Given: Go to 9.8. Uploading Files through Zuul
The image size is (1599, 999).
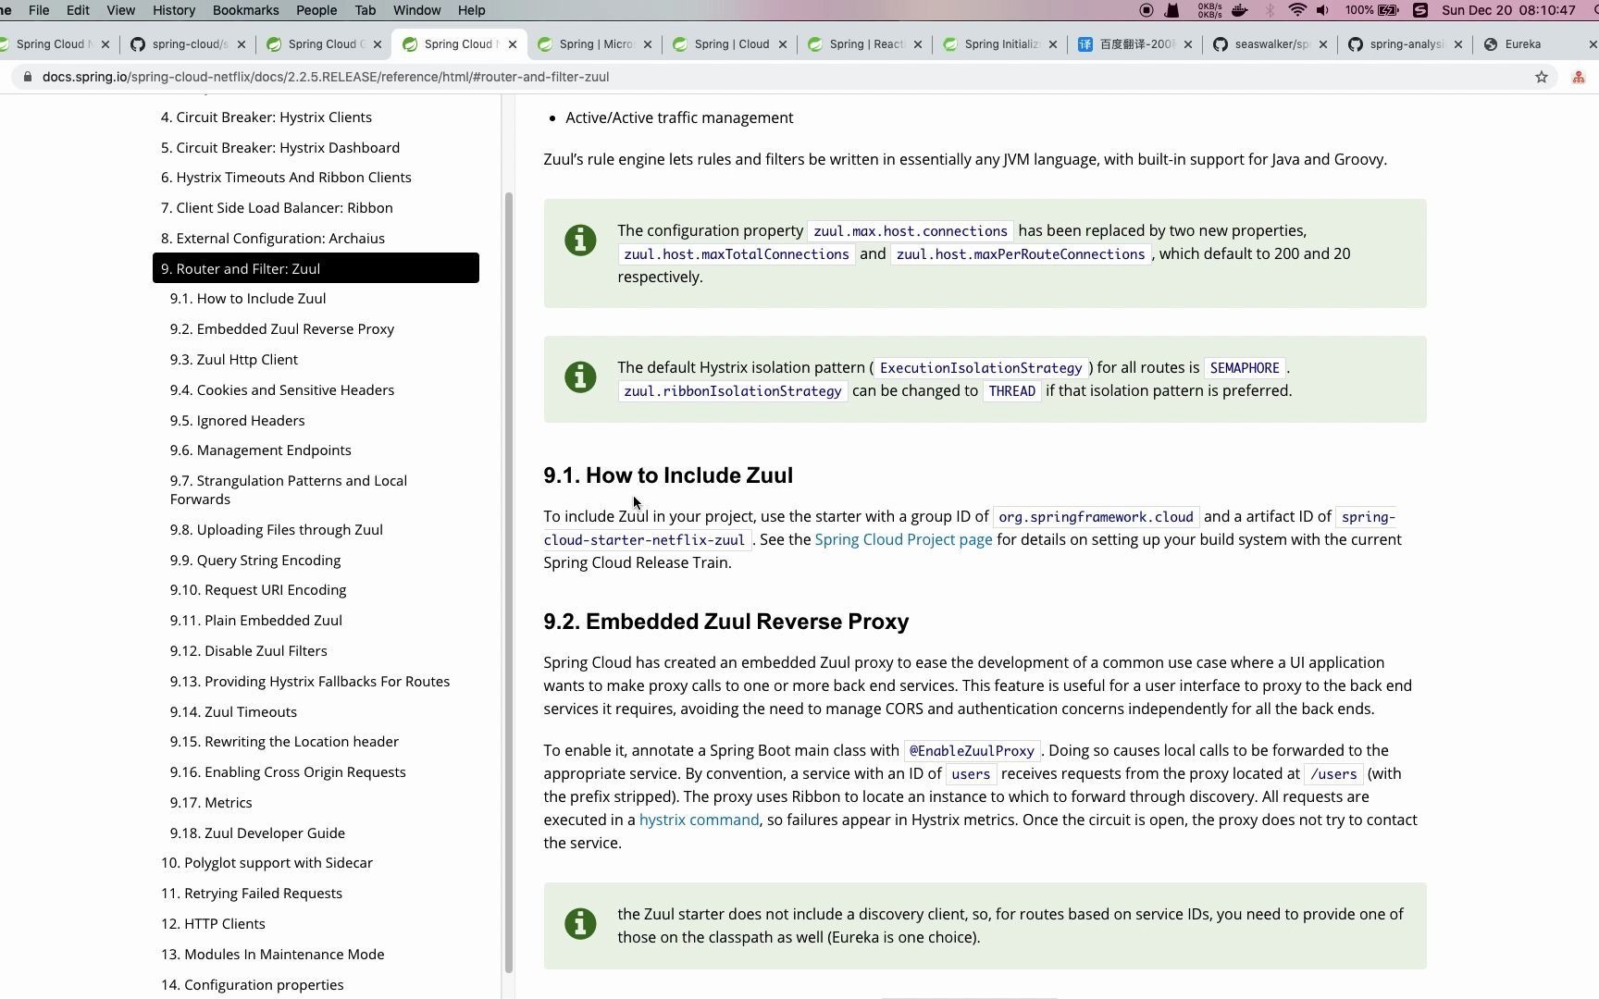Looking at the screenshot, I should tap(277, 530).
